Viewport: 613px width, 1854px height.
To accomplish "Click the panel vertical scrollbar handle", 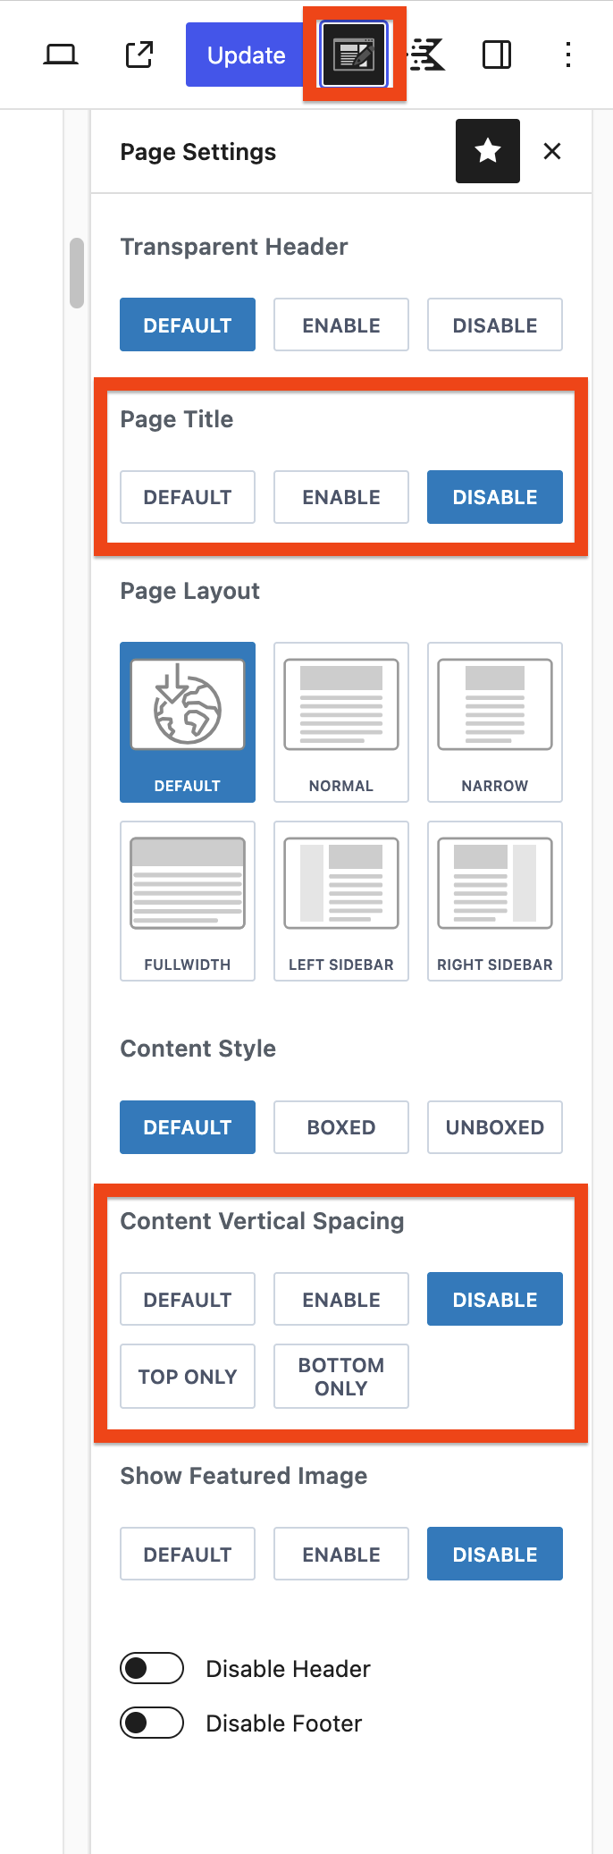I will [77, 273].
